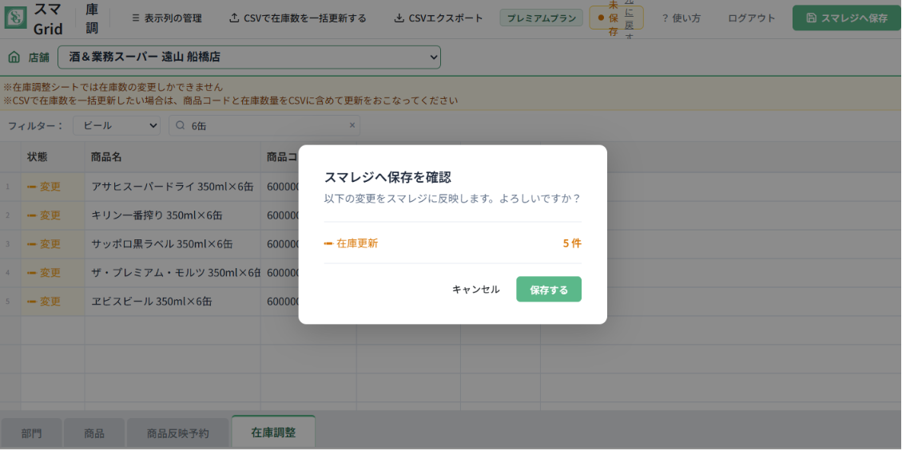The image size is (902, 450).
Task: Click the 状態 column header
Action: click(x=53, y=157)
